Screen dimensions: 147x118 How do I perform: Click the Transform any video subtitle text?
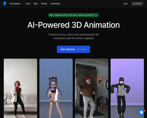pos(73,36)
